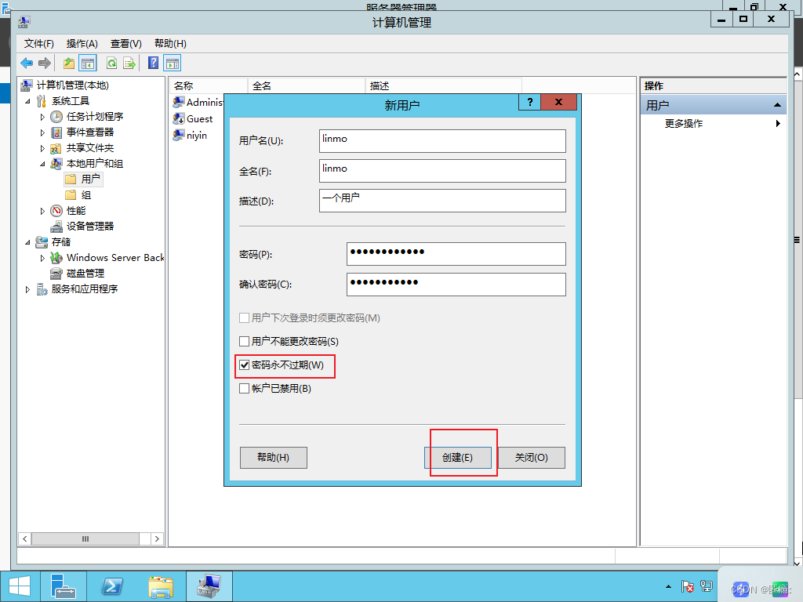Expand the 事件查看器 tree node
The width and height of the screenshot is (803, 602).
pyautogui.click(x=42, y=132)
